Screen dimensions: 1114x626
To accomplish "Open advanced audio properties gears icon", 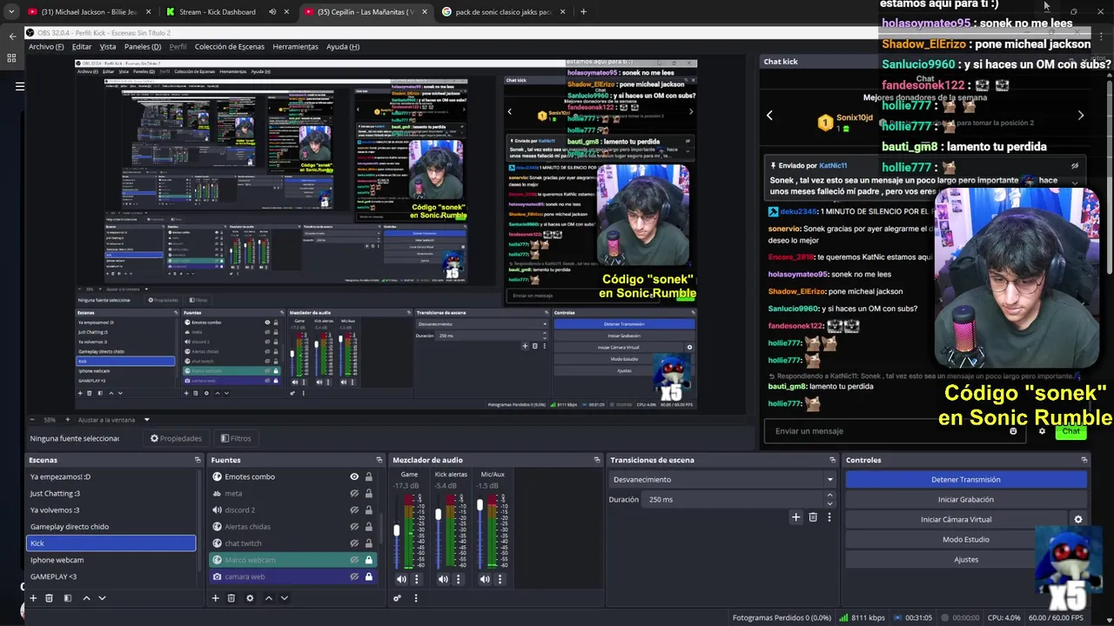I will pos(398,598).
